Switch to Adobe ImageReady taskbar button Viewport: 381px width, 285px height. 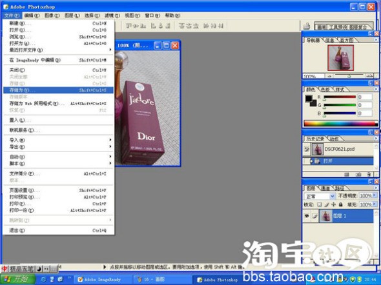click(x=102, y=279)
